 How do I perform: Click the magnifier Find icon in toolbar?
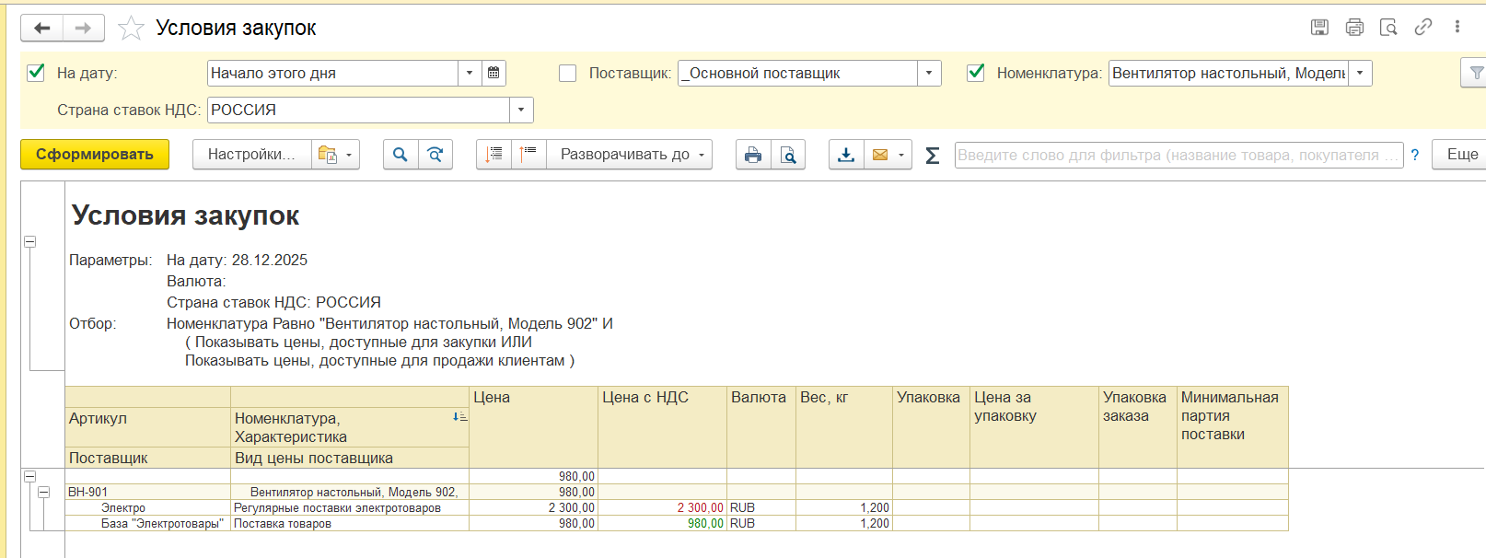(x=400, y=155)
